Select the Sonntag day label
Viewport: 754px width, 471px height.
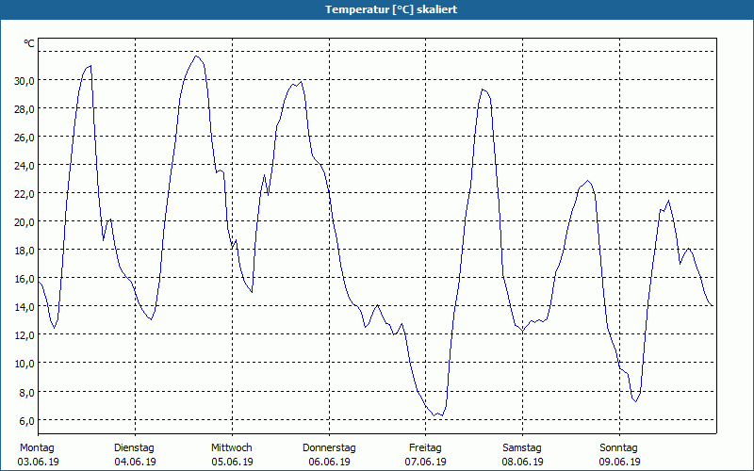click(x=618, y=448)
